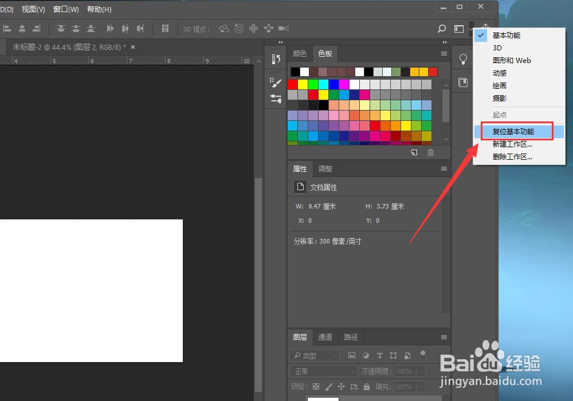This screenshot has width=573, height=401.
Task: Pick the pure red swatch
Action: [292, 84]
